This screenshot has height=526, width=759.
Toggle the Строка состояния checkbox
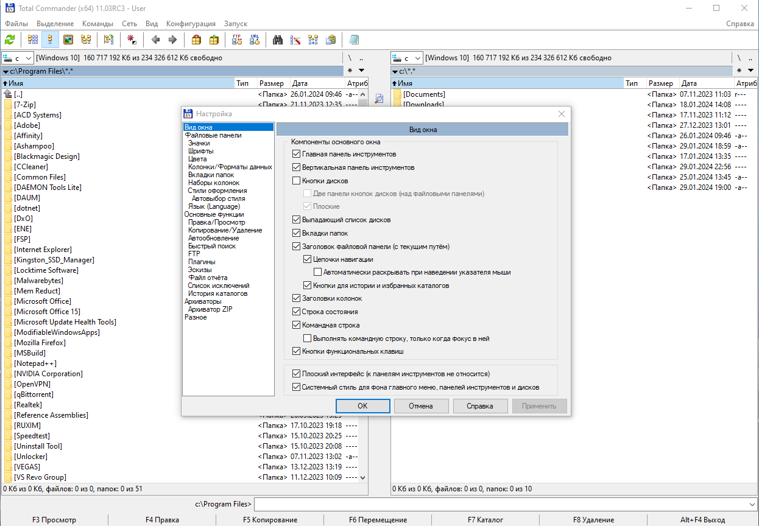297,312
